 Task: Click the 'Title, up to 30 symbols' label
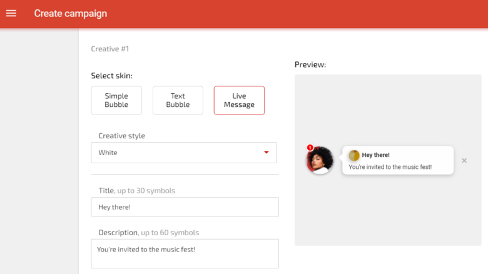click(137, 191)
